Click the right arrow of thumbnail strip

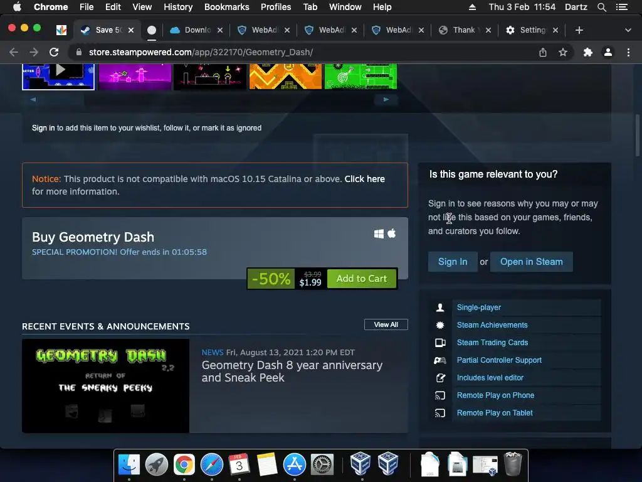click(x=386, y=99)
